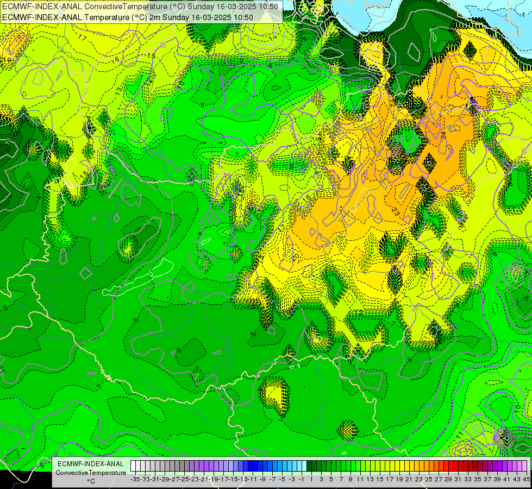Screen dimensions: 532x489
Task: Click the legend value '-9' on color scale
Action: pyautogui.click(x=262, y=479)
